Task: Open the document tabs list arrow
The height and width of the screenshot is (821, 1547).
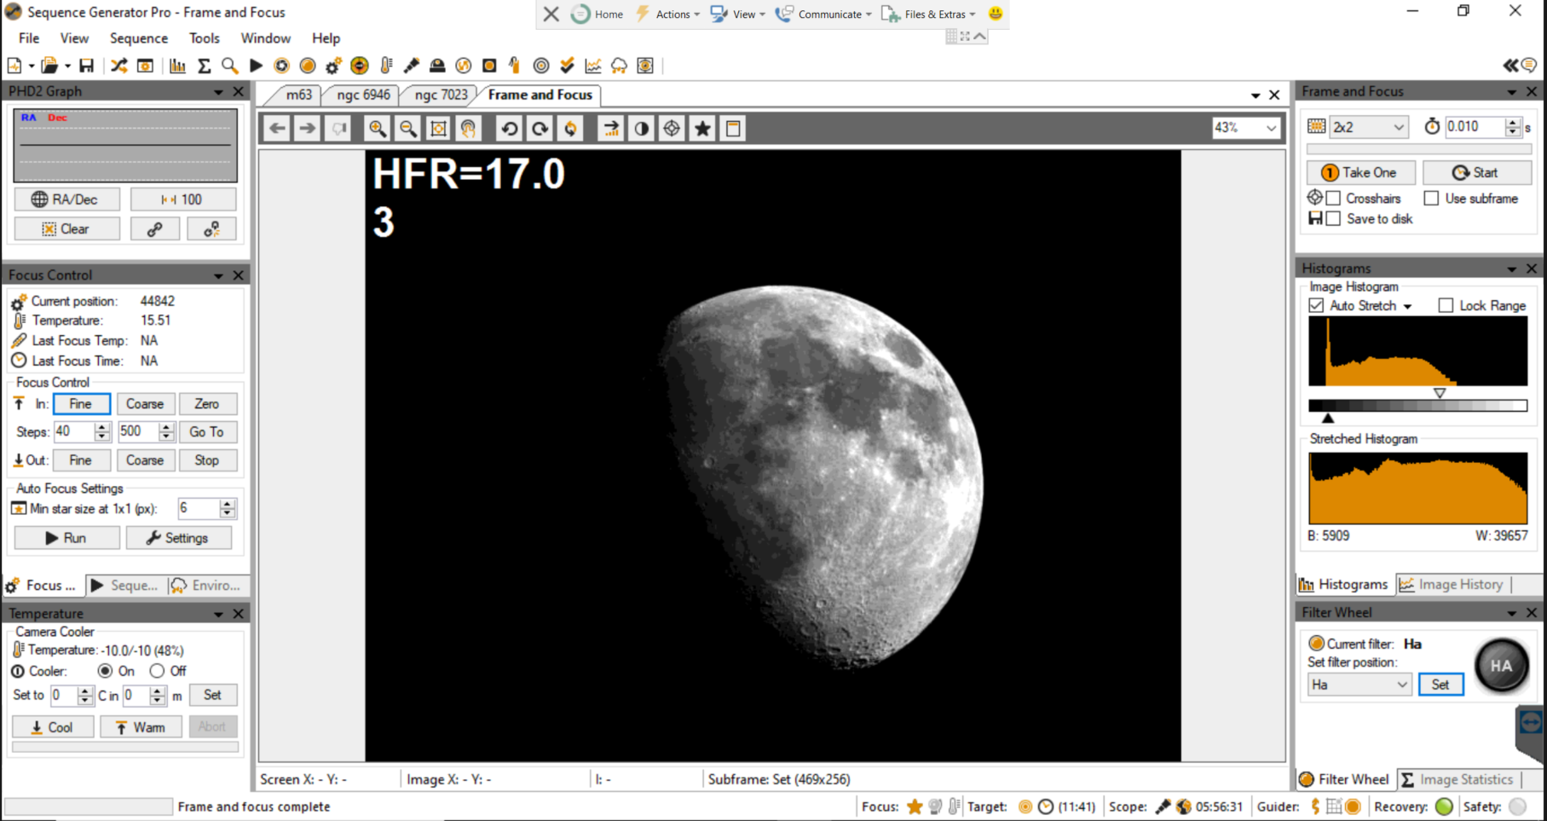Action: (x=1255, y=95)
